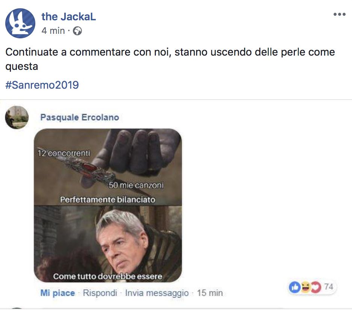Click Mi piace on the comment
The image size is (352, 310).
[57, 293]
